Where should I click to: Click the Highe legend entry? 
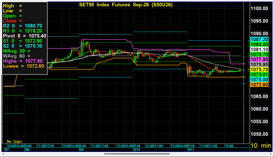(23, 61)
